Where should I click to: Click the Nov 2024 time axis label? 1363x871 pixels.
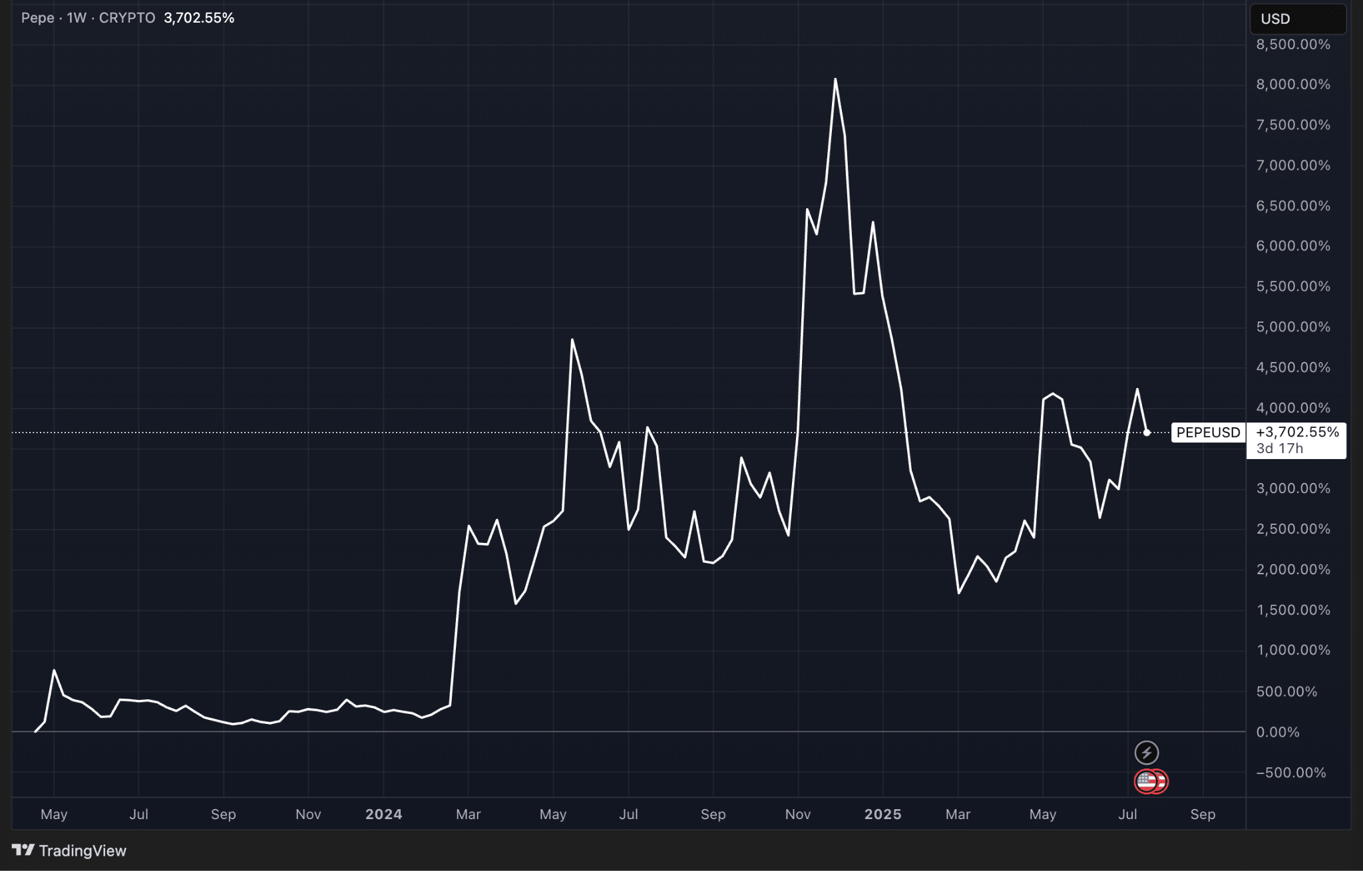[x=797, y=814]
